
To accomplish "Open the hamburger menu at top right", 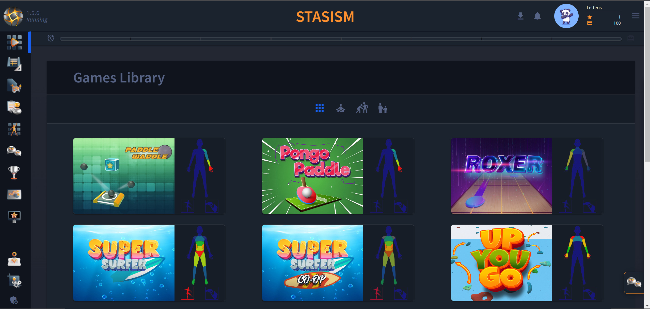I will [636, 16].
